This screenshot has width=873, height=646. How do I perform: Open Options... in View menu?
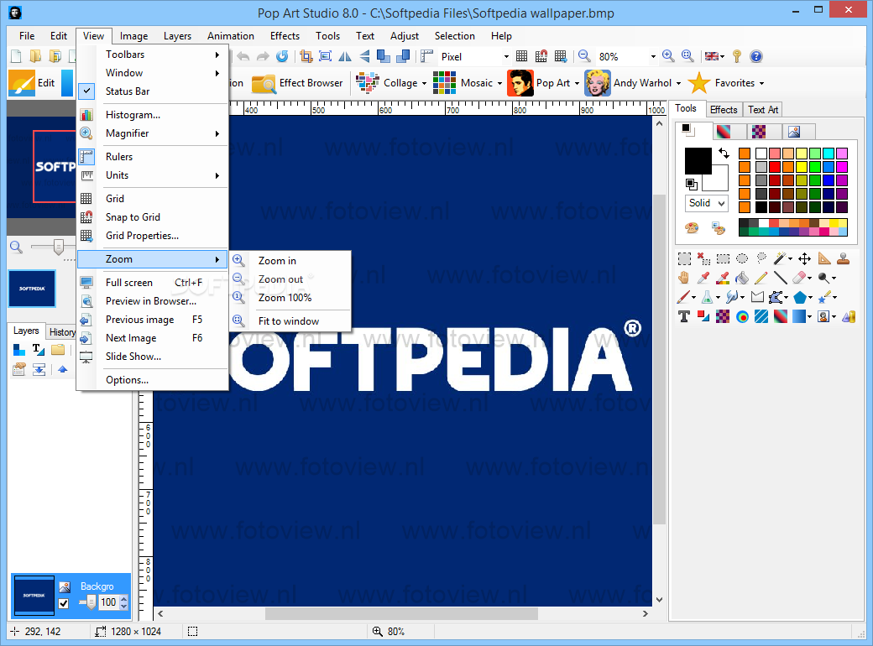click(153, 379)
